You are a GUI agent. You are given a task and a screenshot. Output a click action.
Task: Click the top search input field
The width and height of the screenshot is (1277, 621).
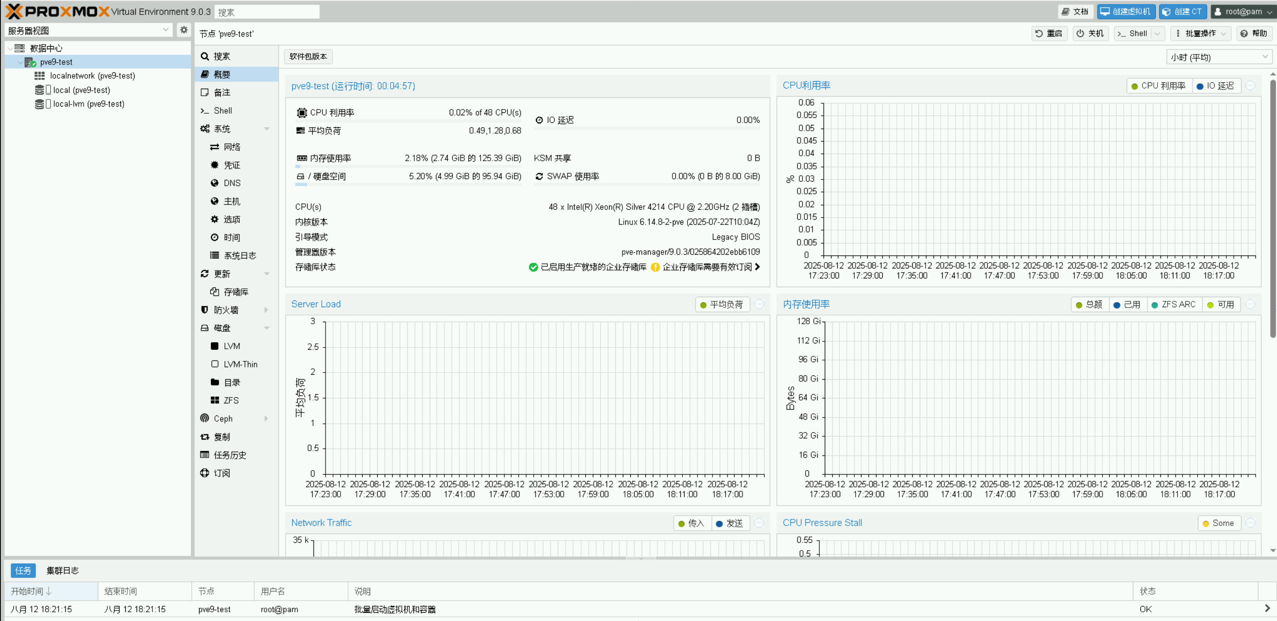coord(267,11)
